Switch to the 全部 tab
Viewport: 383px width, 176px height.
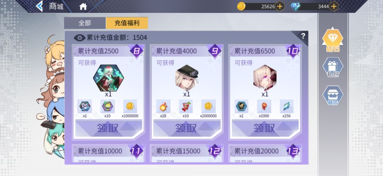(85, 23)
